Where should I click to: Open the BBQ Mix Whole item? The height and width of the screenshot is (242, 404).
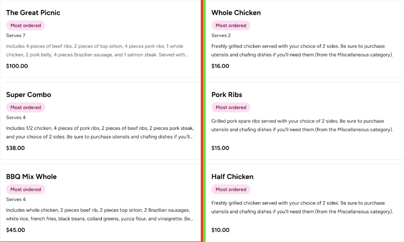[31, 177]
